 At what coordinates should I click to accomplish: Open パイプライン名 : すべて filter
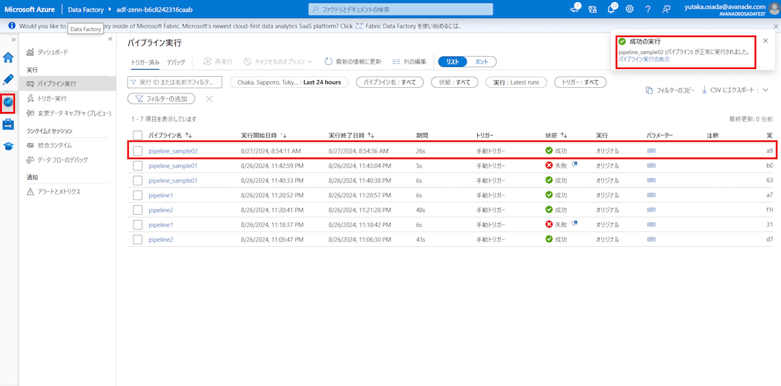point(390,82)
